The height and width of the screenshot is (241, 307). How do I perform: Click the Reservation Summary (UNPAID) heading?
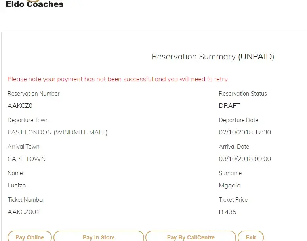coord(213,57)
